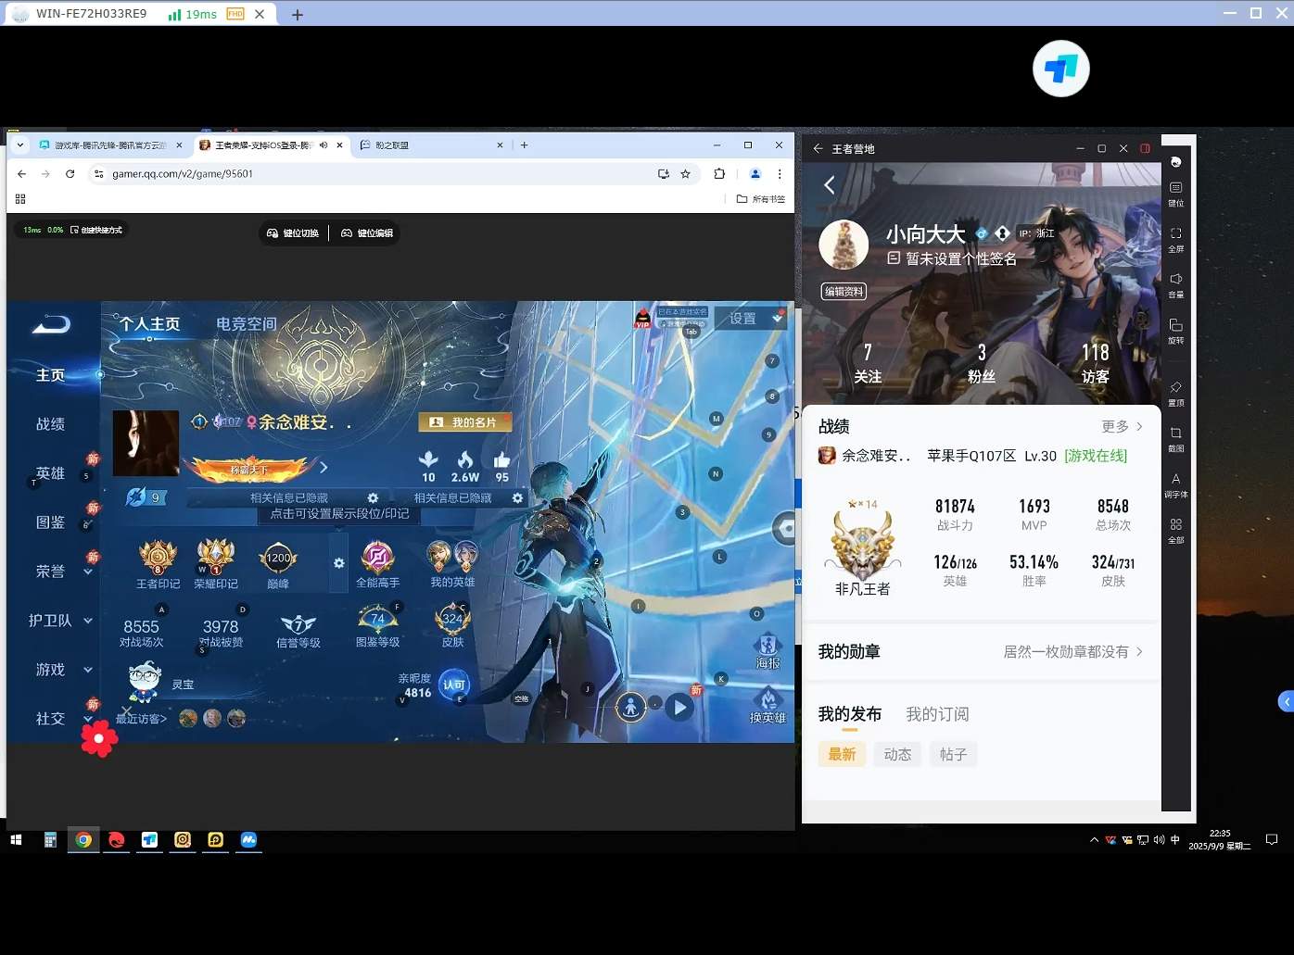Click 键位编辑 button
The width and height of the screenshot is (1294, 955).
tap(367, 233)
